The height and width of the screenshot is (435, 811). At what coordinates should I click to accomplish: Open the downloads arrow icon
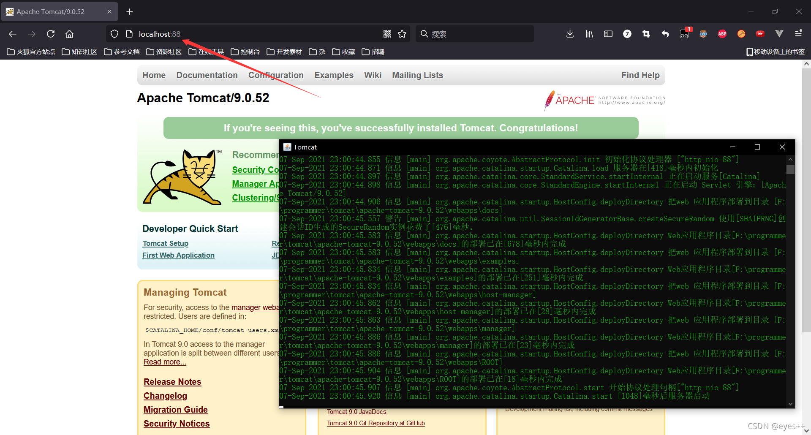point(570,34)
